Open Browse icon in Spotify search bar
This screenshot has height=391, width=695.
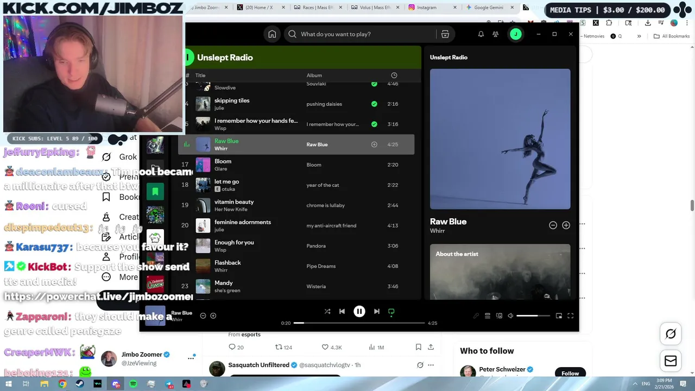pyautogui.click(x=445, y=34)
